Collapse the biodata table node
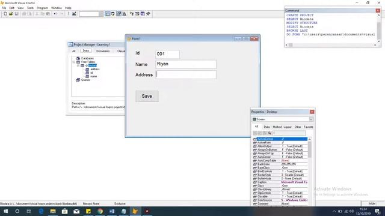 tap(78, 65)
